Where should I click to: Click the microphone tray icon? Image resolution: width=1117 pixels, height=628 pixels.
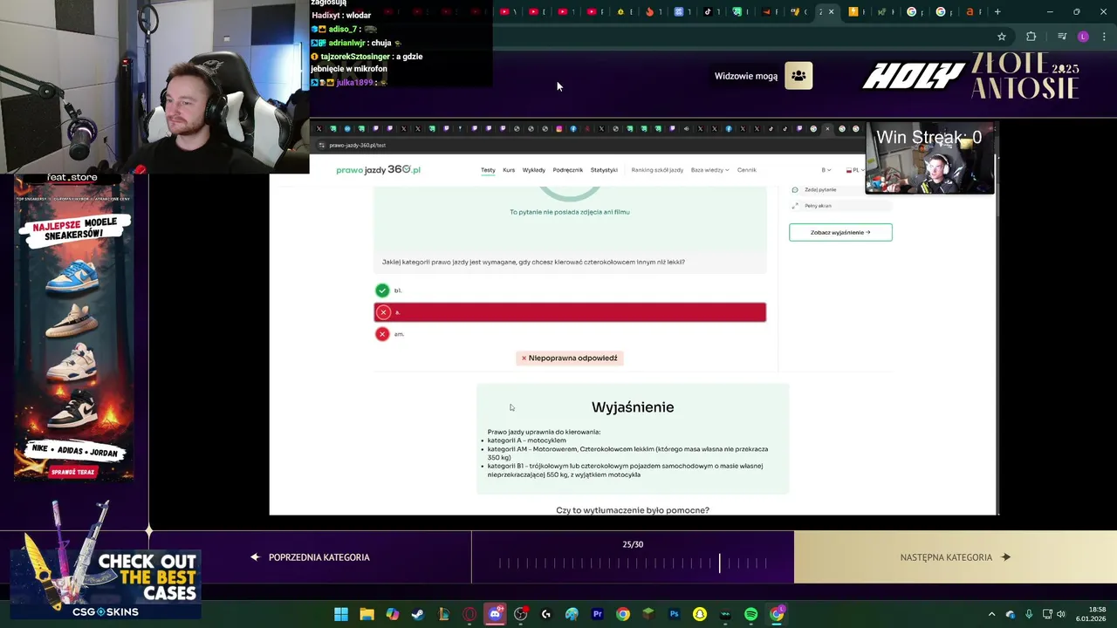(x=1029, y=614)
